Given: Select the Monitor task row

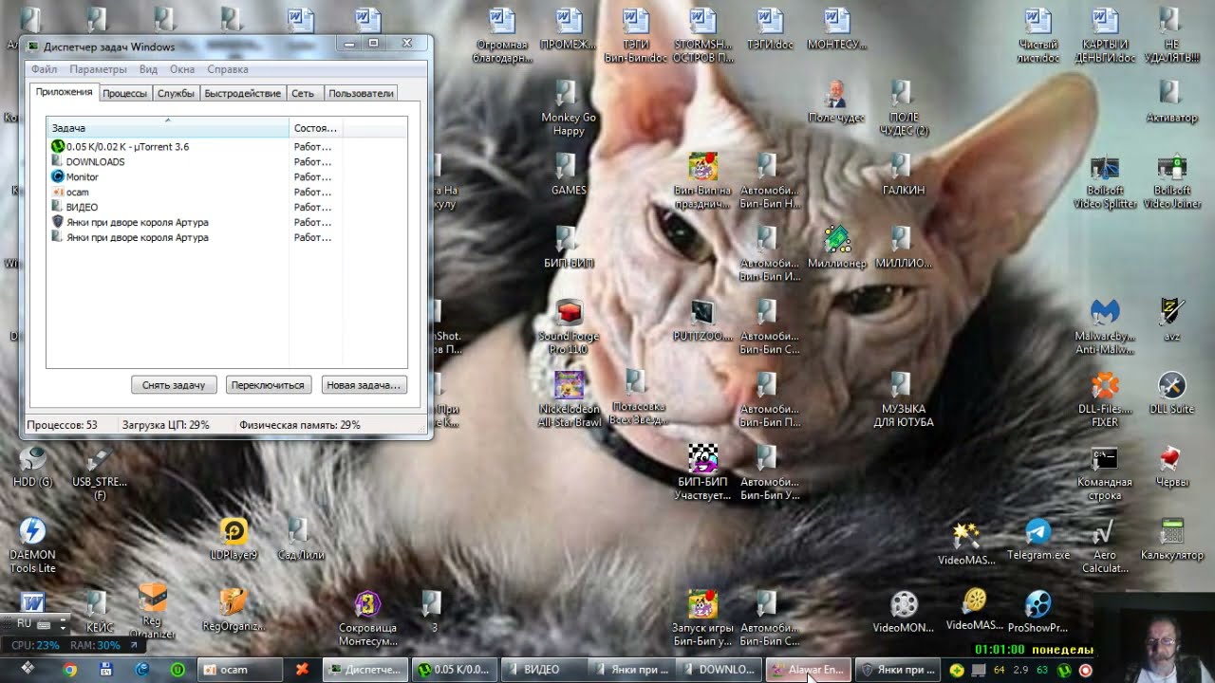Looking at the screenshot, I should (x=193, y=176).
